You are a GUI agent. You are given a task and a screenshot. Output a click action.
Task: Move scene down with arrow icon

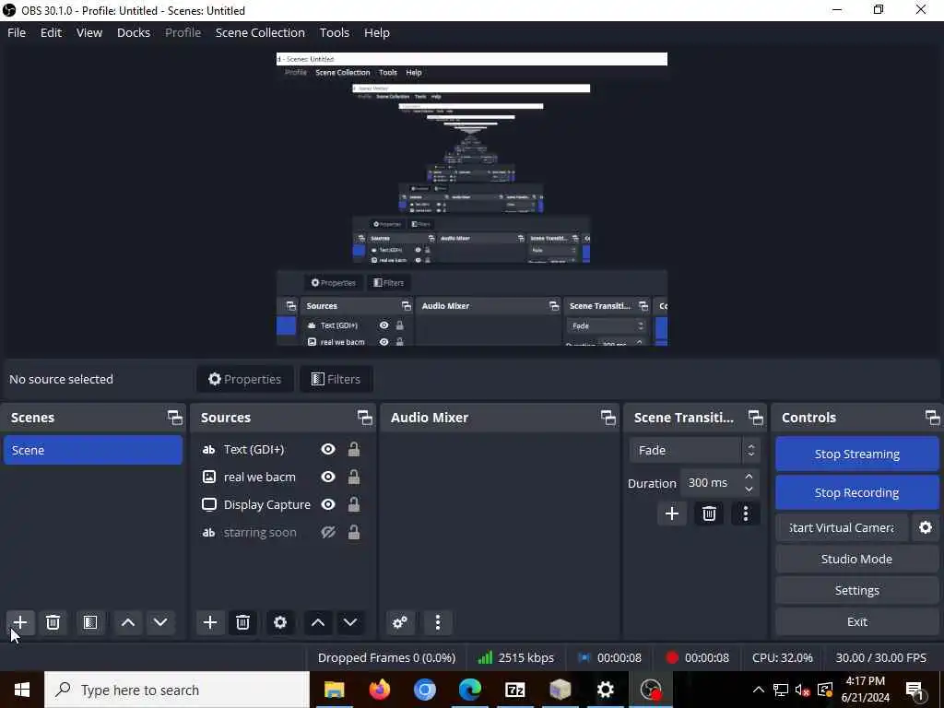pyautogui.click(x=160, y=622)
